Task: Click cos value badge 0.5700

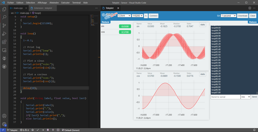Action: tap(125, 32)
